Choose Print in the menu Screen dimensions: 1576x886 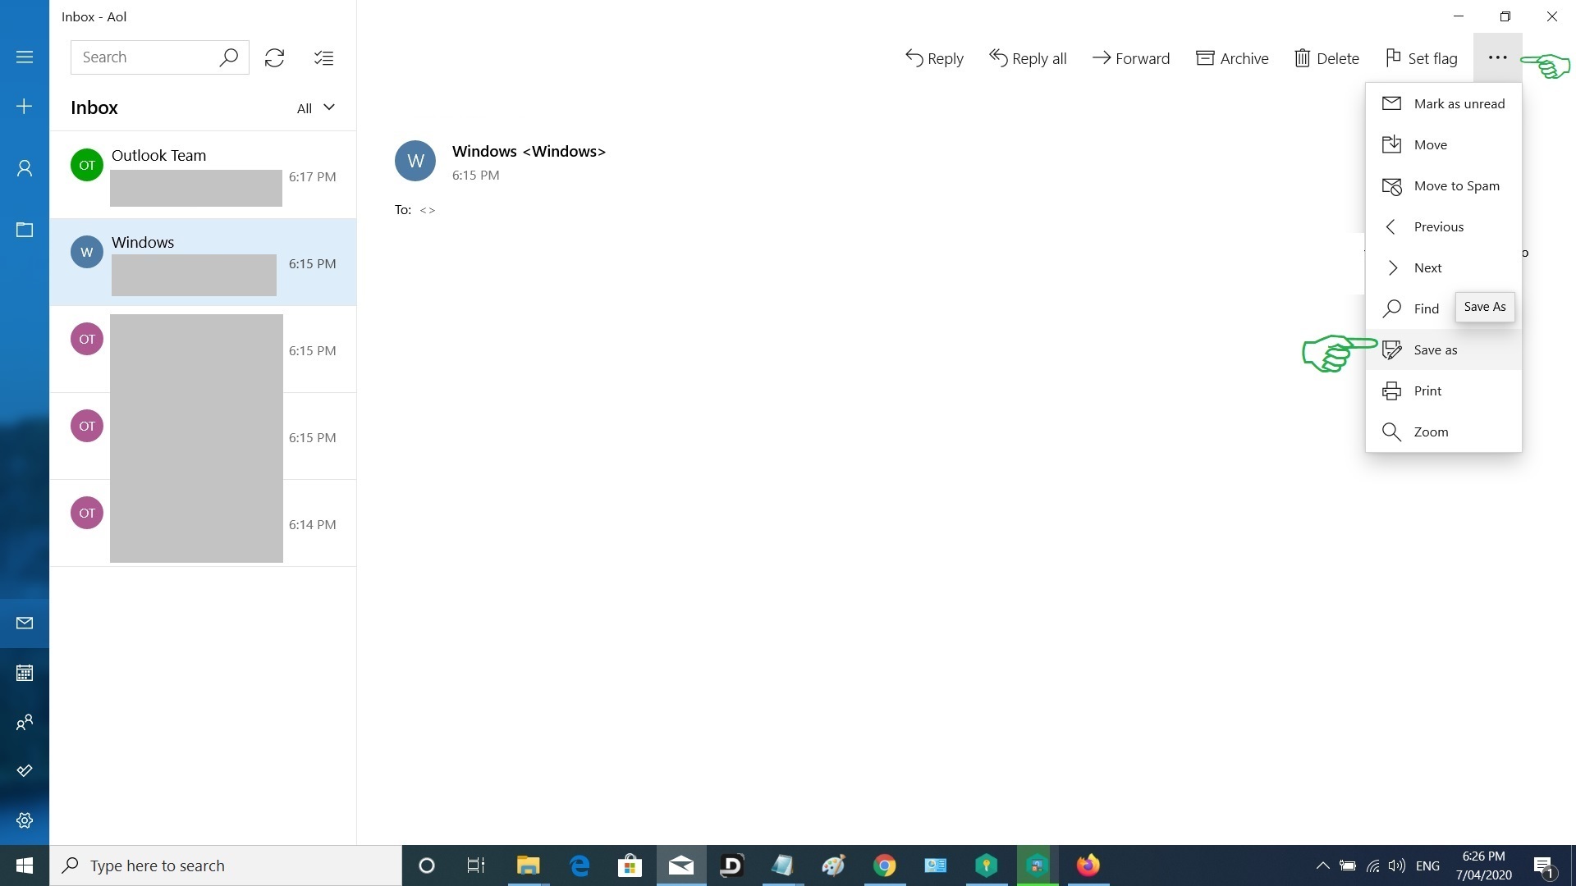point(1443,390)
